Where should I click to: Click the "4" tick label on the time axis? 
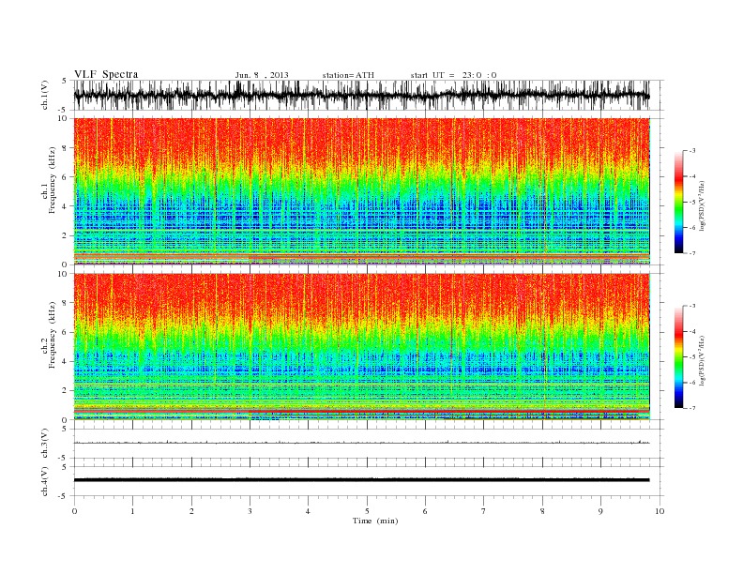(x=309, y=511)
